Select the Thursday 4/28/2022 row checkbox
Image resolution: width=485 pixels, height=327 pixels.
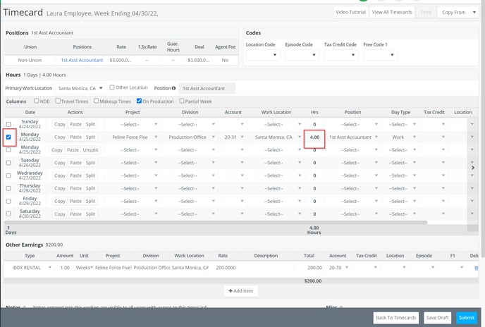click(8, 188)
